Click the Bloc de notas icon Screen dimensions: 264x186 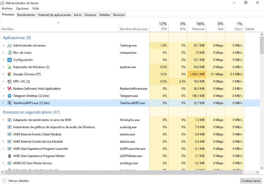coord(10,53)
